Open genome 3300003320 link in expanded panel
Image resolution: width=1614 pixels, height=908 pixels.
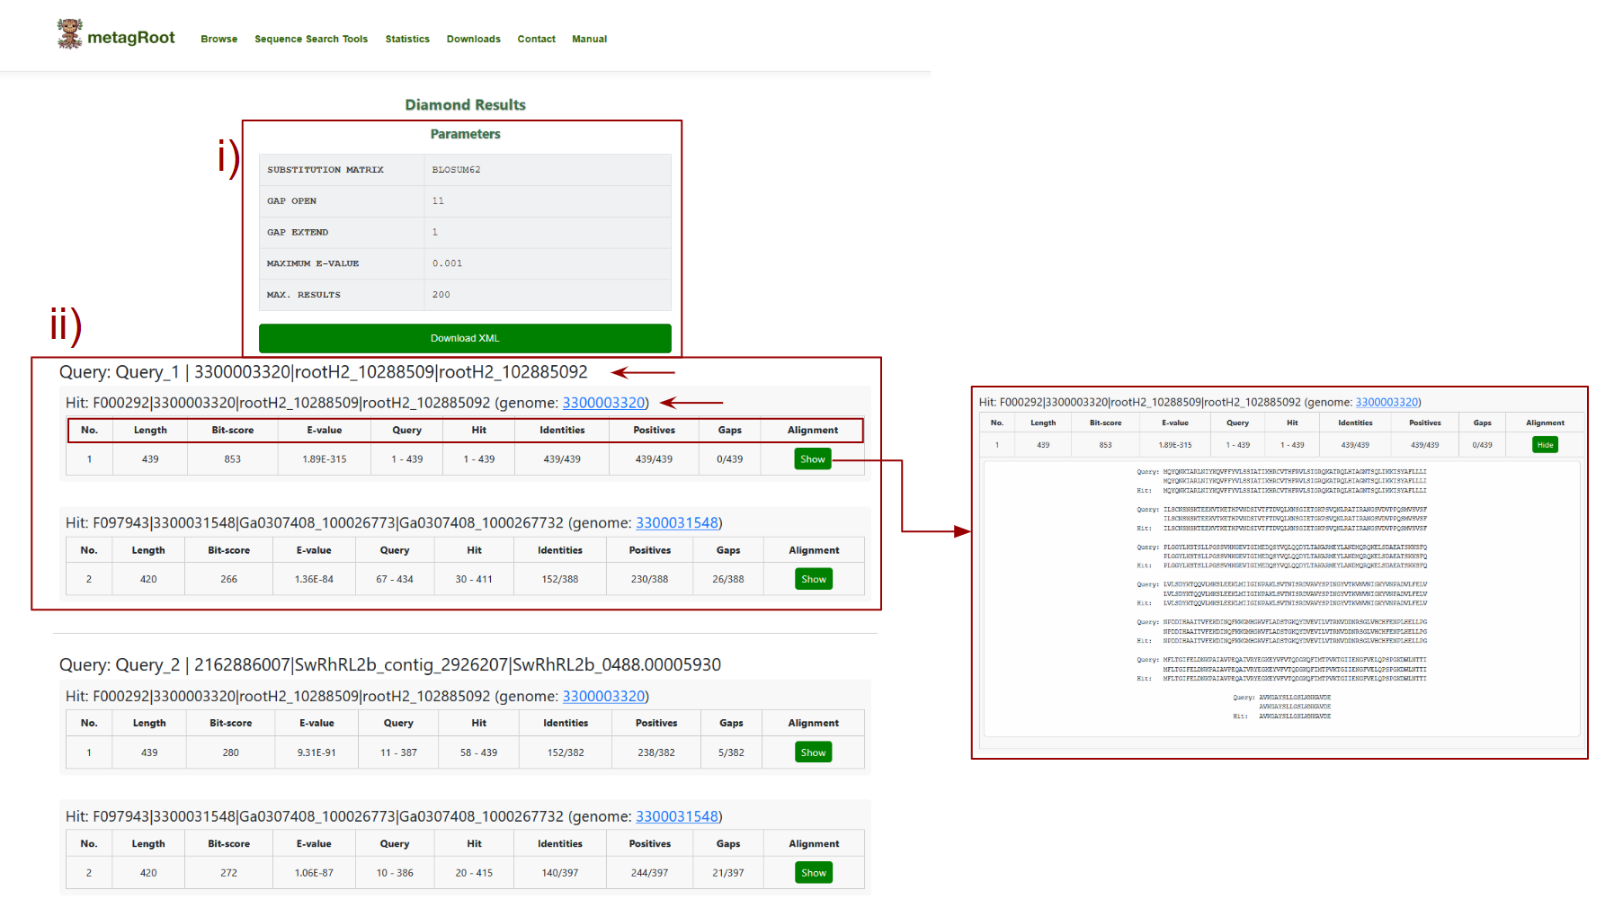tap(1387, 403)
